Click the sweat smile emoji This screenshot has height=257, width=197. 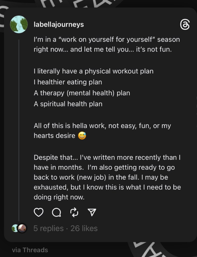82,136
